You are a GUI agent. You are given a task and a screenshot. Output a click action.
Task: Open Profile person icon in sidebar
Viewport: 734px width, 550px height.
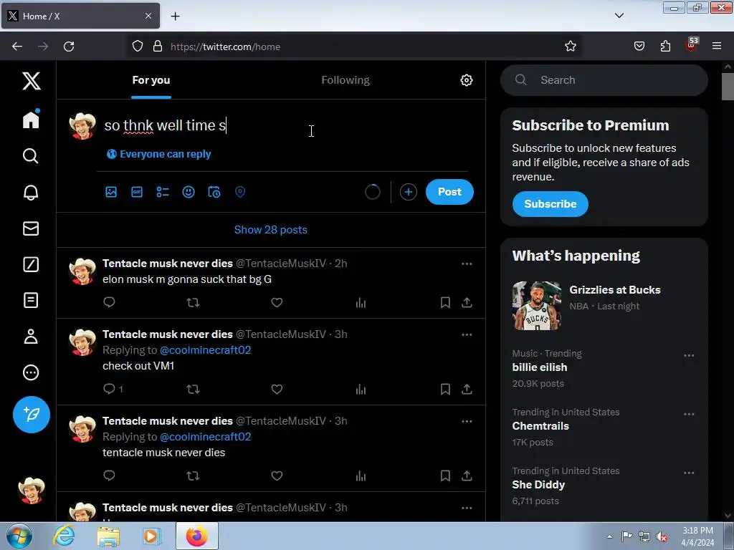(31, 337)
